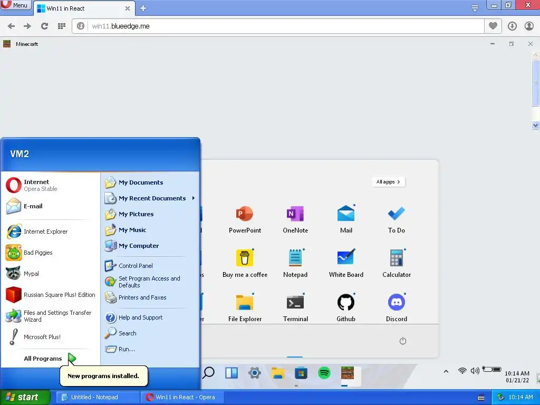Select the Win11 in React tab
The image size is (540, 405).
click(84, 8)
